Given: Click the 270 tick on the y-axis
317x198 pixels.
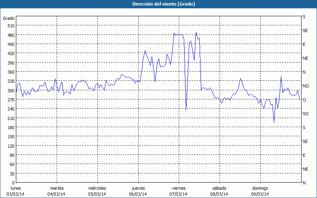Looking at the screenshot, I should tap(10, 100).
